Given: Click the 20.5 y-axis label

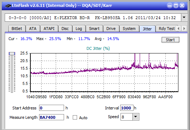Looking at the screenshot, I should pos(24,61).
